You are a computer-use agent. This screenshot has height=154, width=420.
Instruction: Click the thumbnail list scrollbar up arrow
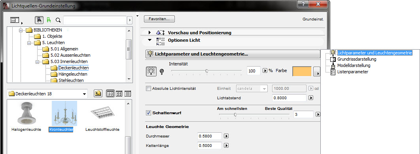click(x=128, y=104)
